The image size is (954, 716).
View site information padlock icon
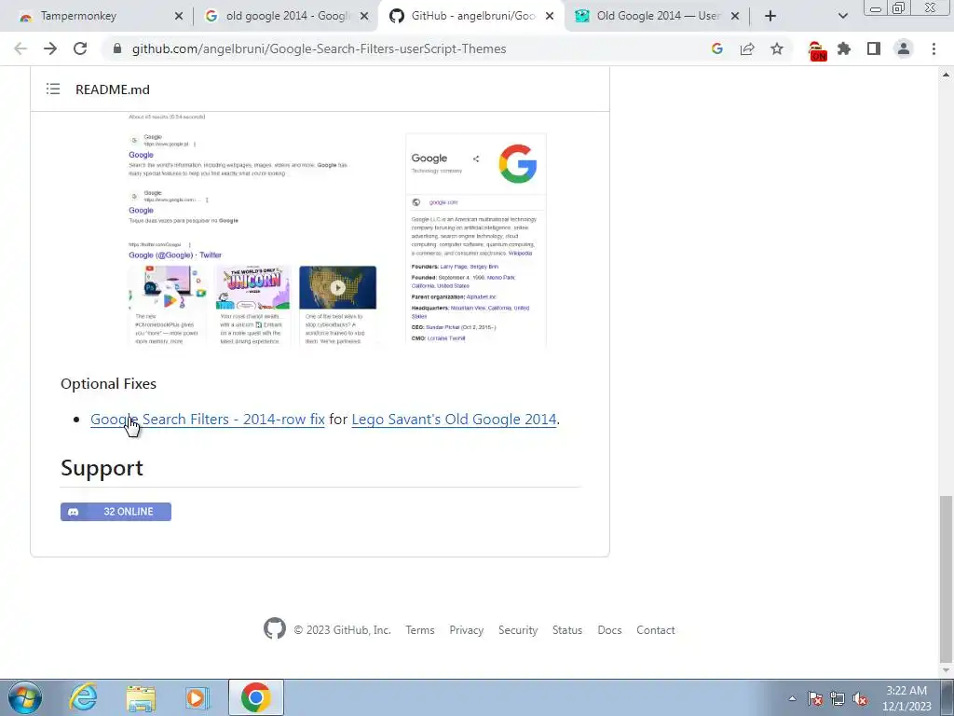(117, 48)
